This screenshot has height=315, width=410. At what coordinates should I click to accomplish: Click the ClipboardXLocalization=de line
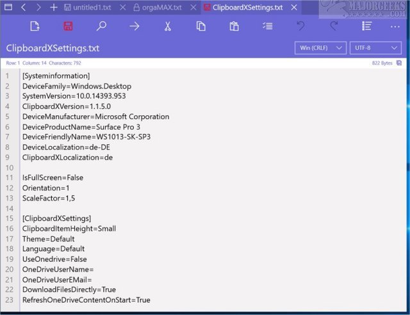[67, 157]
